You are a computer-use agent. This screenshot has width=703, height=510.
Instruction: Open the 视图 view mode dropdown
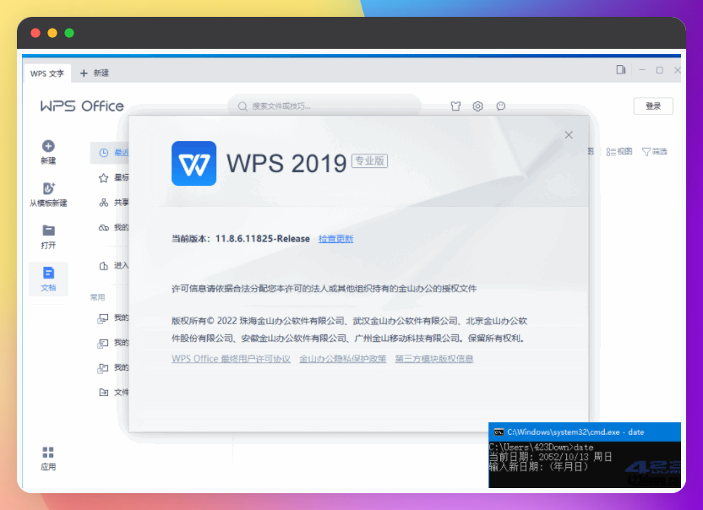coord(619,152)
